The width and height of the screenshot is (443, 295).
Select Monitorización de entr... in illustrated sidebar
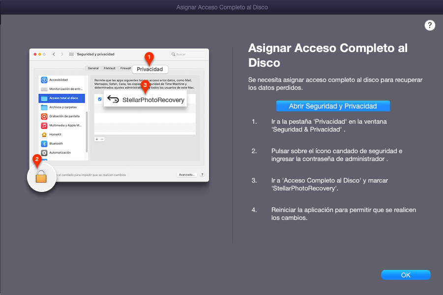tap(61, 89)
